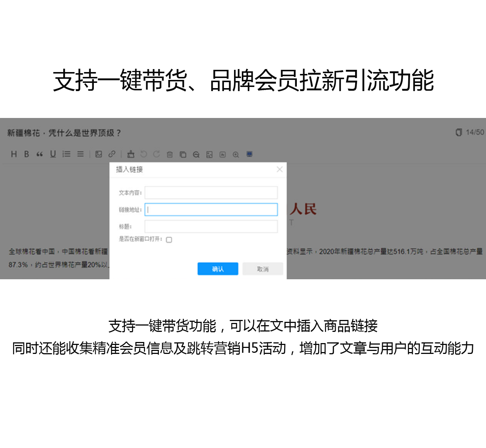The height and width of the screenshot is (448, 486).
Task: Close the 插入链接 dialog with X
Action: coord(279,169)
